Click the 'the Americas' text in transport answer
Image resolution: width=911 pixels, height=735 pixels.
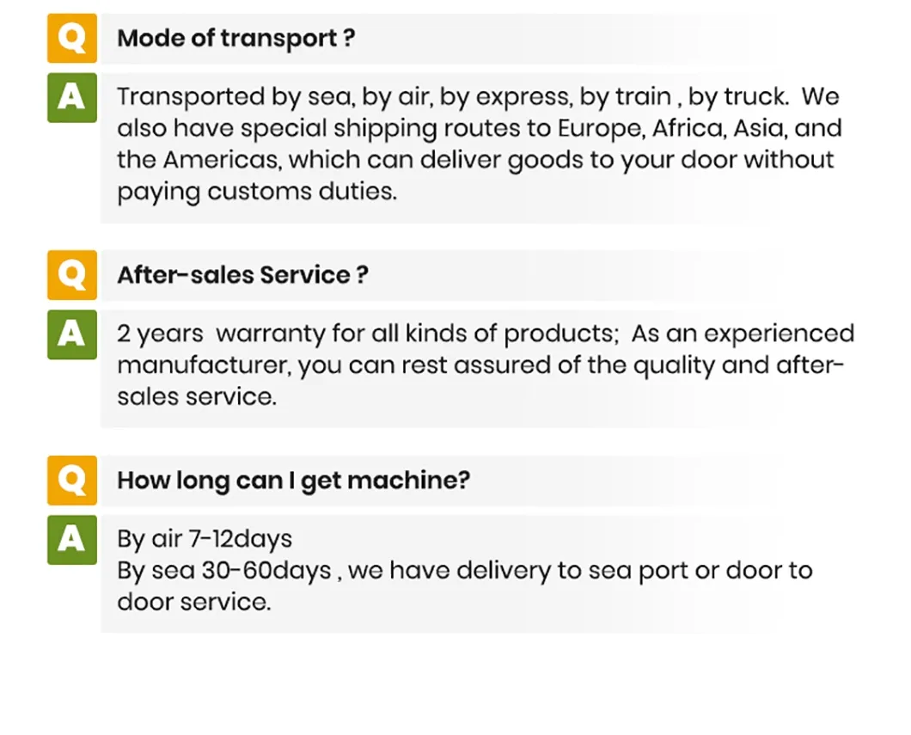[199, 160]
